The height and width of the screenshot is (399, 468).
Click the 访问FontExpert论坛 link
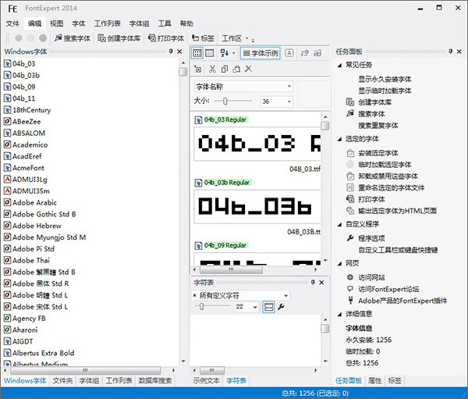pyautogui.click(x=390, y=289)
